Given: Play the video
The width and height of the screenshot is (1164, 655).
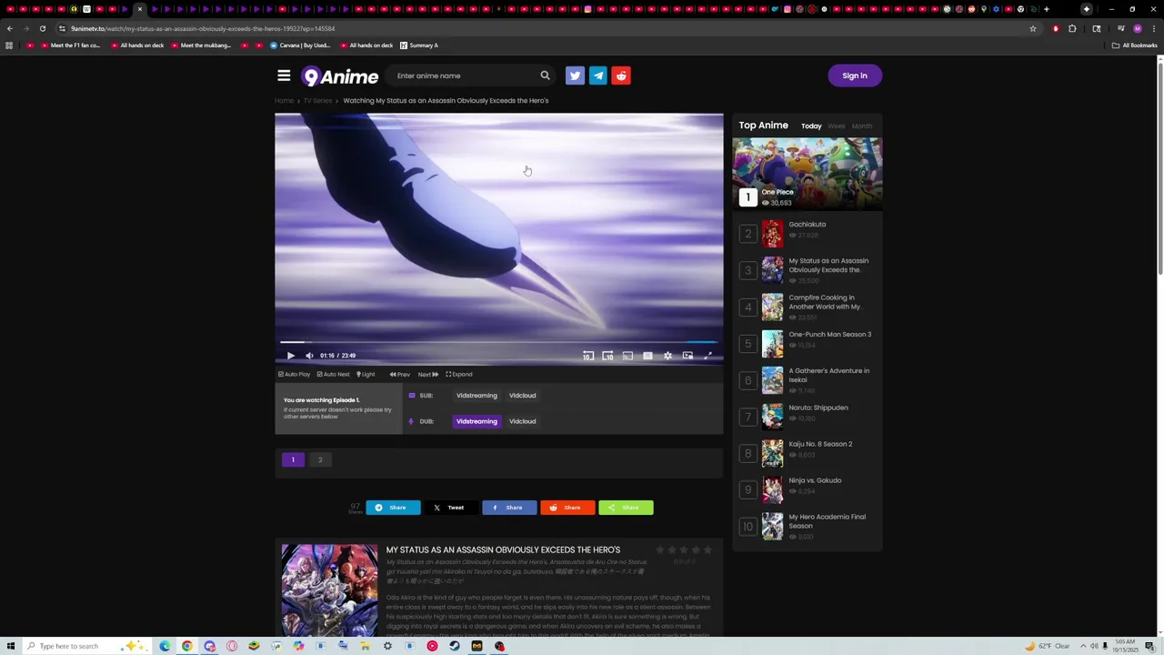Looking at the screenshot, I should 290,356.
